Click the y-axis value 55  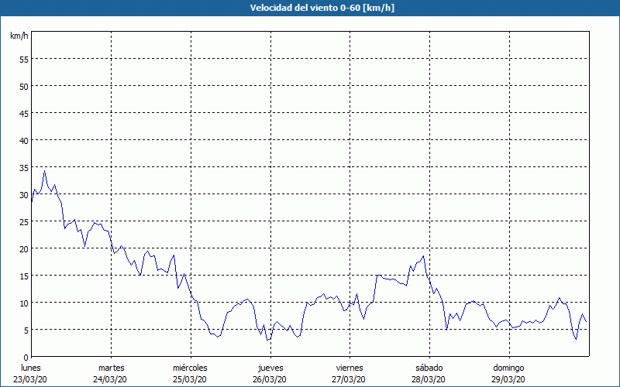pyautogui.click(x=24, y=60)
